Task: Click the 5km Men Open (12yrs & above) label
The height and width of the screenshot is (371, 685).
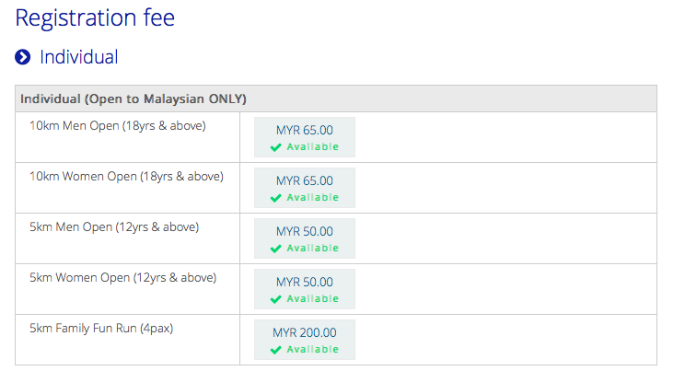Action: pyautogui.click(x=114, y=226)
